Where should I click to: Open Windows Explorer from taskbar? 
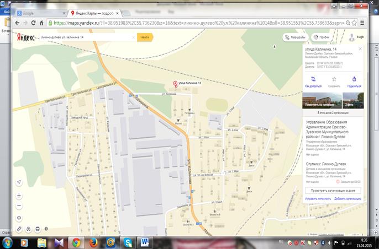click(41, 243)
